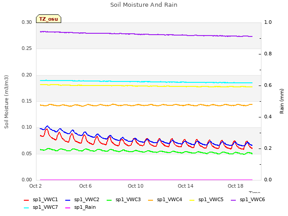Click the green sp1_VWC3 legend swatch
The width and height of the screenshot is (288, 216).
[109, 200]
